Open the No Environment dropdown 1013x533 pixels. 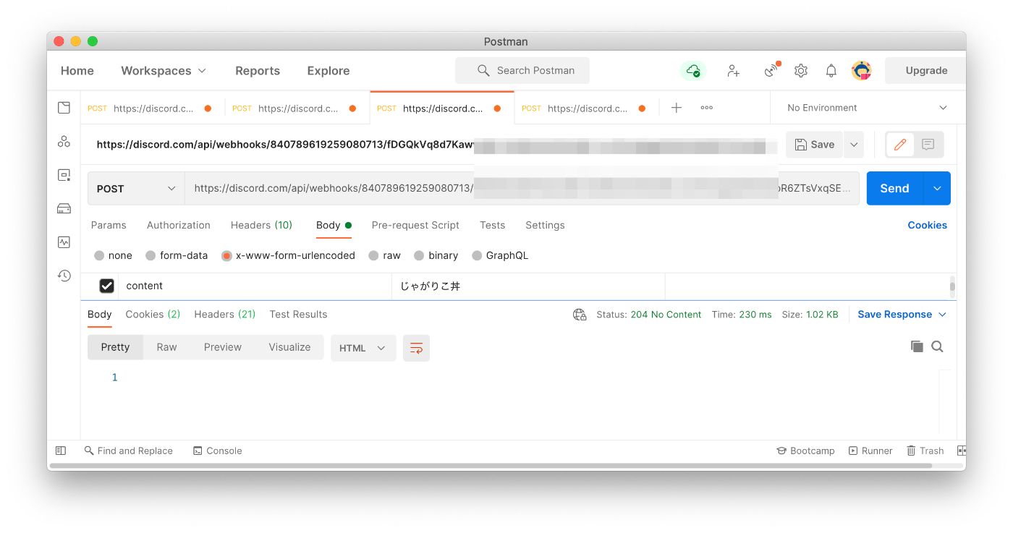click(867, 108)
